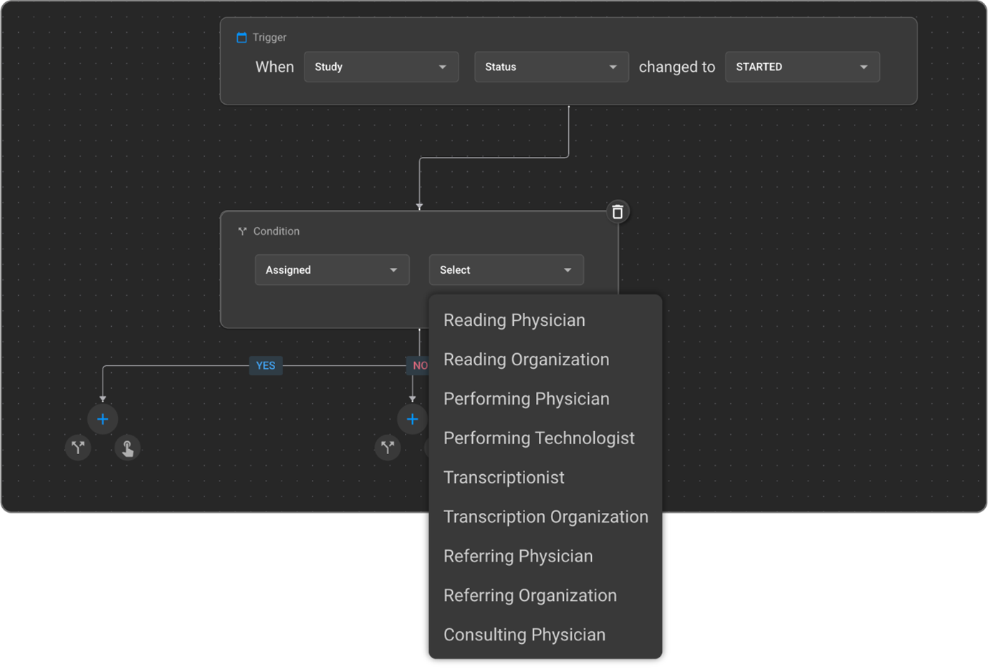Delete the Condition block with the trash icon

coord(618,212)
